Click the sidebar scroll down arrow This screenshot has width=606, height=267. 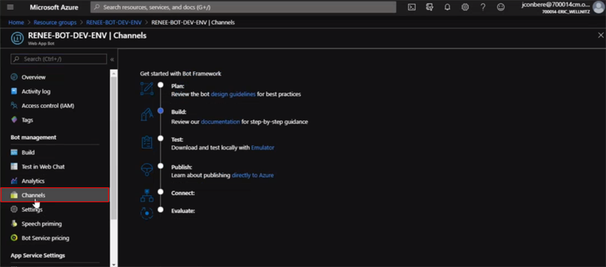114,264
